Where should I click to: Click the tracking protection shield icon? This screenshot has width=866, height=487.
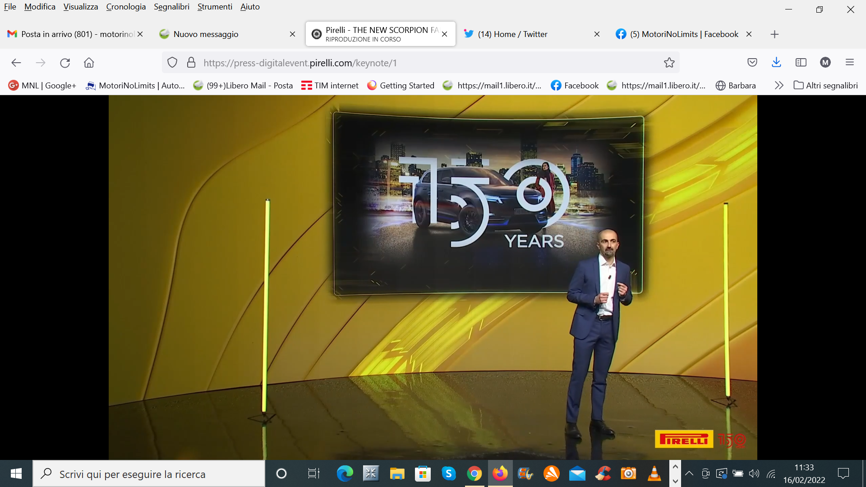(x=172, y=63)
